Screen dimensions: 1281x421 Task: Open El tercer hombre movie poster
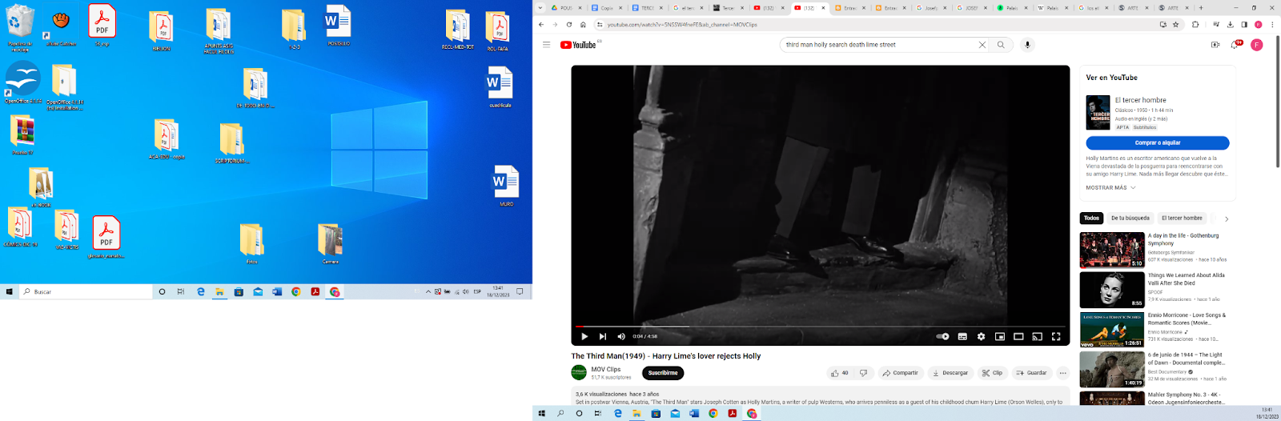[1098, 113]
